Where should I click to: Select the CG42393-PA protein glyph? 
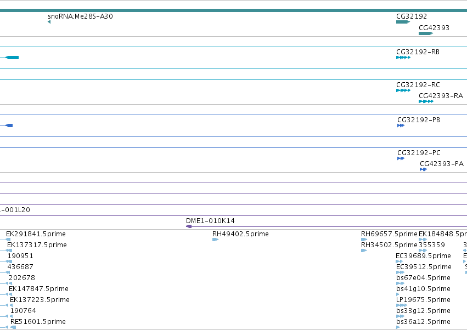tap(424, 169)
